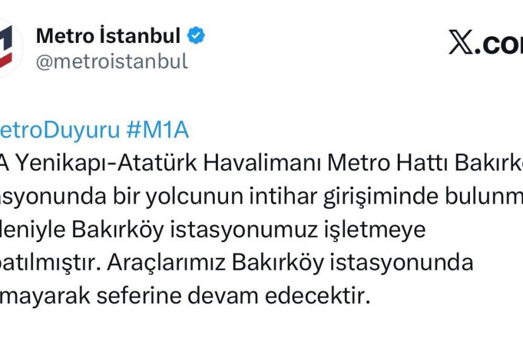Click the Metro İstanbul profile avatar
This screenshot has width=523, height=348.
9,48
